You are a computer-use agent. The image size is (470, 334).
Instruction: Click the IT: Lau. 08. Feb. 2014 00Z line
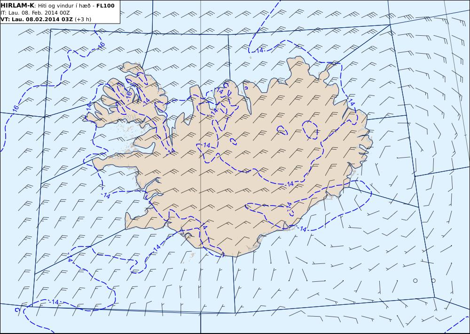point(35,13)
